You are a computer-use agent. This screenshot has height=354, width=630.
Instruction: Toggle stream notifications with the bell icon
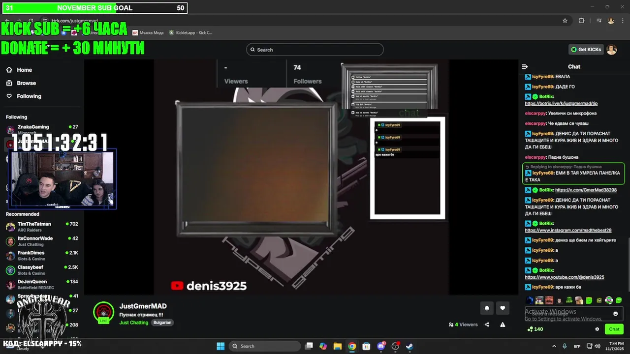[487, 308]
